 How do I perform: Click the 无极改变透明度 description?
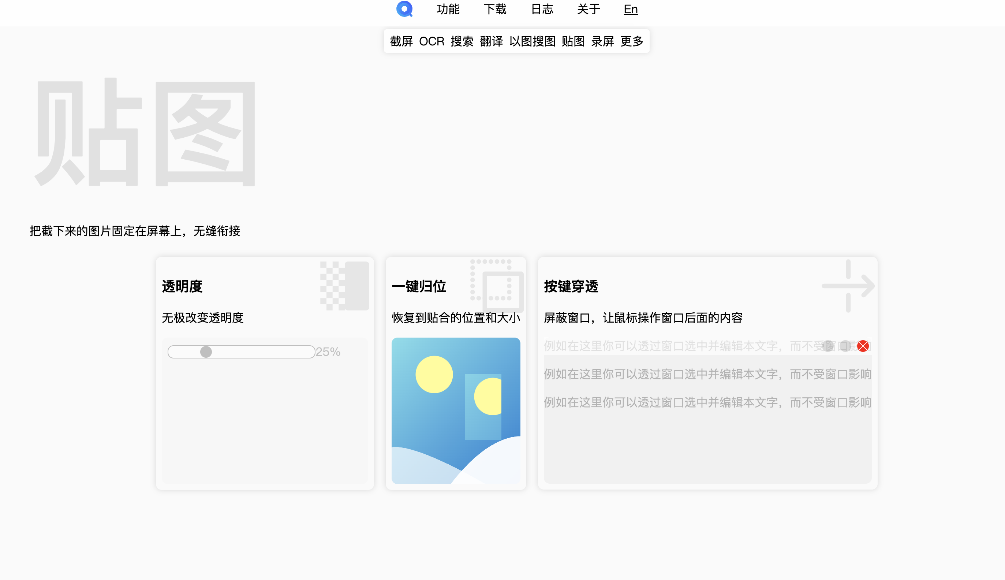[x=203, y=318]
